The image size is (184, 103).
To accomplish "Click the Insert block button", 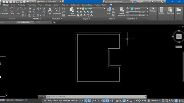I will 109,11.
